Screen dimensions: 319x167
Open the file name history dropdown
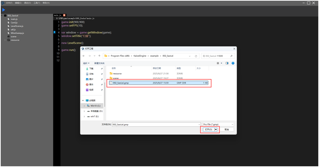[199, 124]
